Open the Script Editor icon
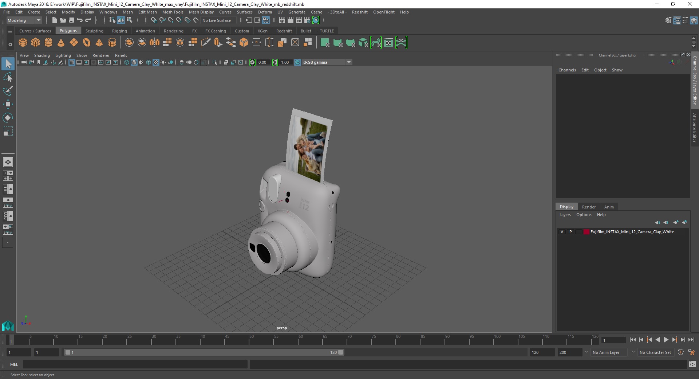The height and width of the screenshot is (379, 699). pyautogui.click(x=692, y=364)
